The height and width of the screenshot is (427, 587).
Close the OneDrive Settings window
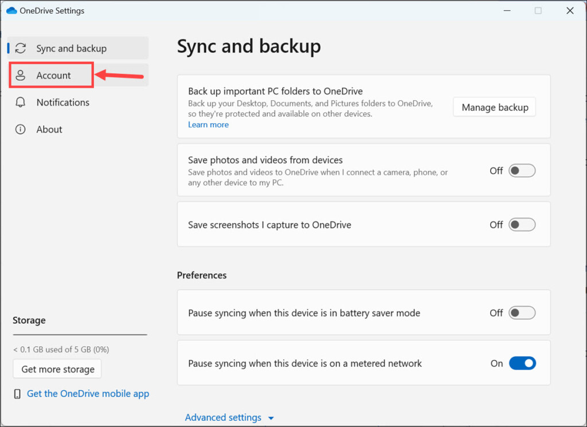(x=569, y=10)
